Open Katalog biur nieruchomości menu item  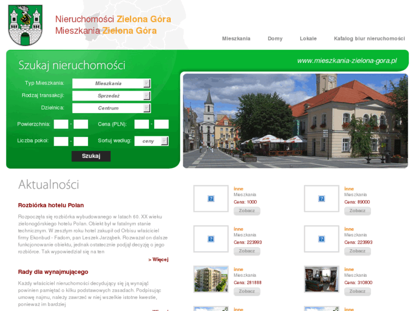pyautogui.click(x=369, y=39)
